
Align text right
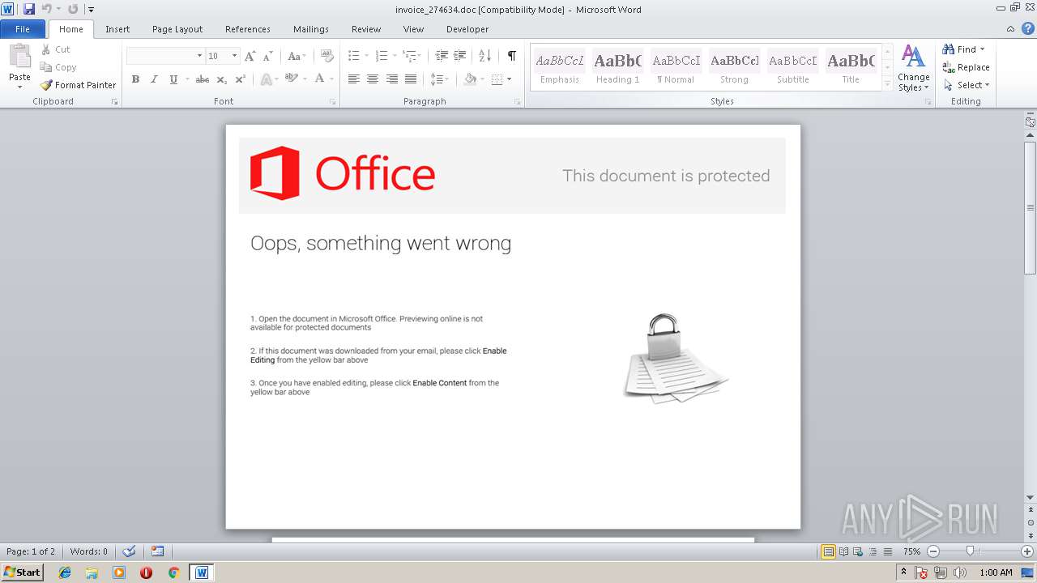pyautogui.click(x=392, y=79)
